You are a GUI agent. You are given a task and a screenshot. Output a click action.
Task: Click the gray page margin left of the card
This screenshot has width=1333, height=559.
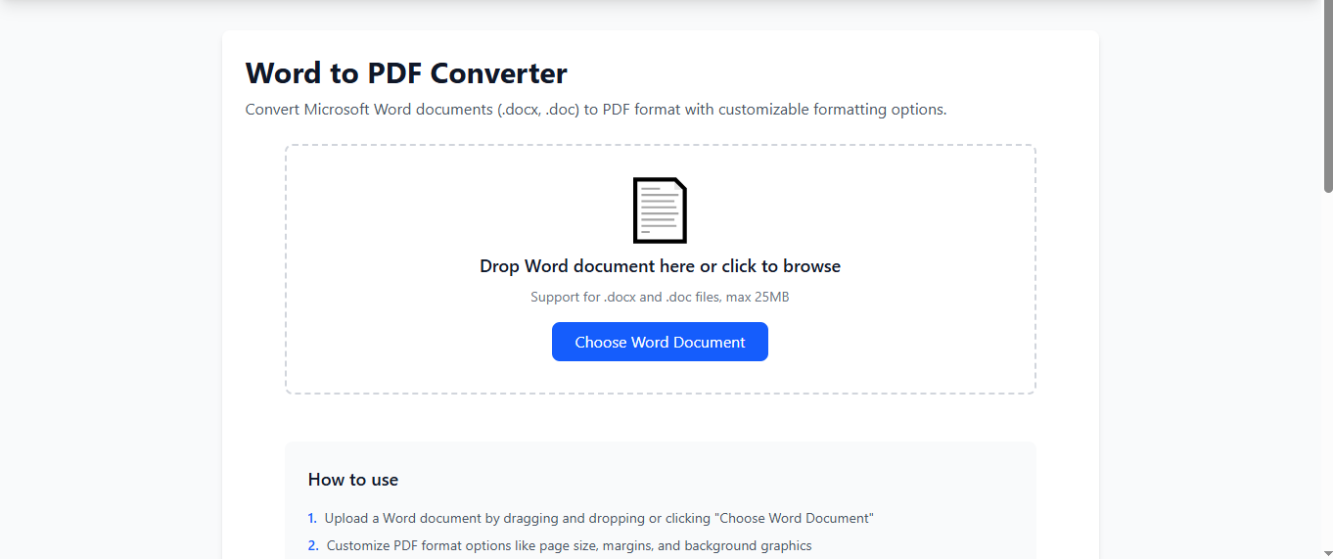tap(108, 294)
